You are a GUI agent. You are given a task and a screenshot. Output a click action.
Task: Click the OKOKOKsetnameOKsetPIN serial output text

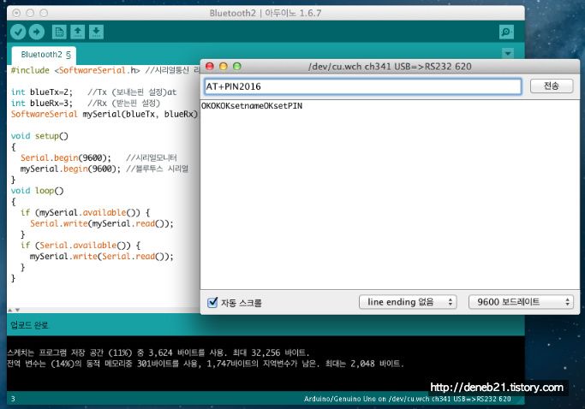252,106
